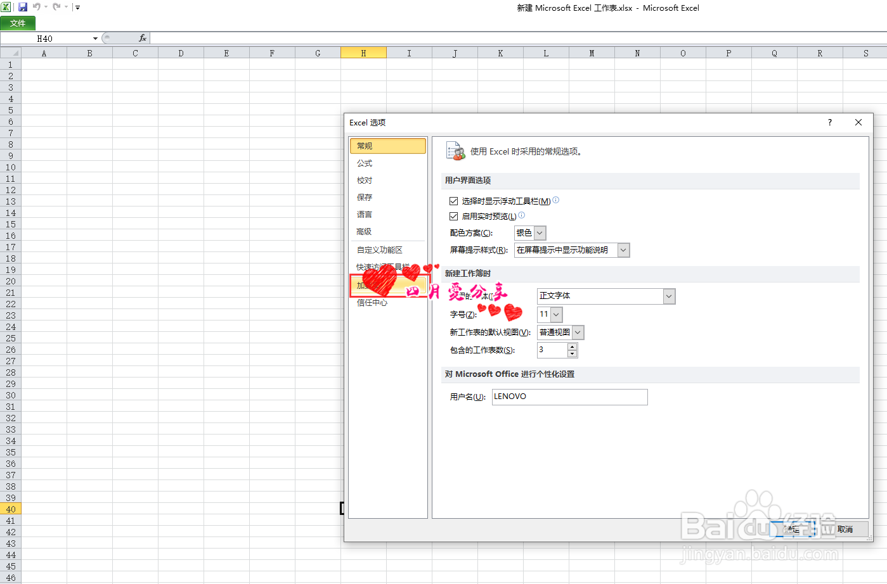Viewport: 887px width, 584px height.
Task: Click the Name Box showing H40
Action: pyautogui.click(x=45, y=39)
